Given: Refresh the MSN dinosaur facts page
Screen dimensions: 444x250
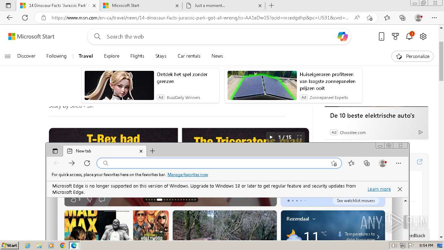Looking at the screenshot, I should point(25,18).
